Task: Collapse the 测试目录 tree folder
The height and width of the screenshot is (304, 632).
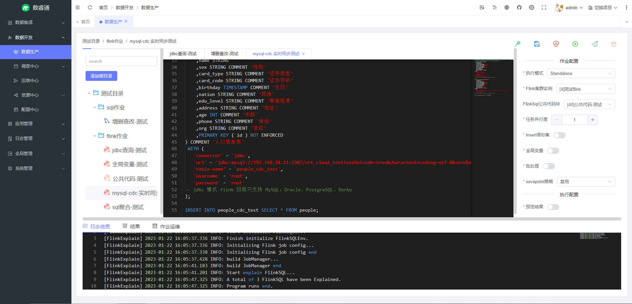Action: click(x=89, y=93)
